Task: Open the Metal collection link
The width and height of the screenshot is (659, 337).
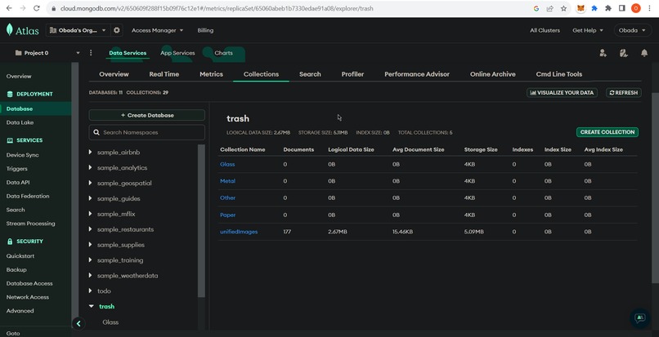Action: (x=228, y=181)
